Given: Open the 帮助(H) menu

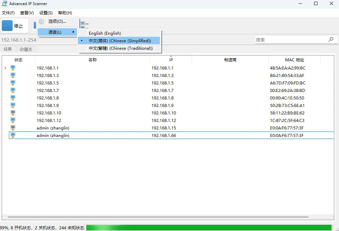Looking at the screenshot, I should 65,13.
